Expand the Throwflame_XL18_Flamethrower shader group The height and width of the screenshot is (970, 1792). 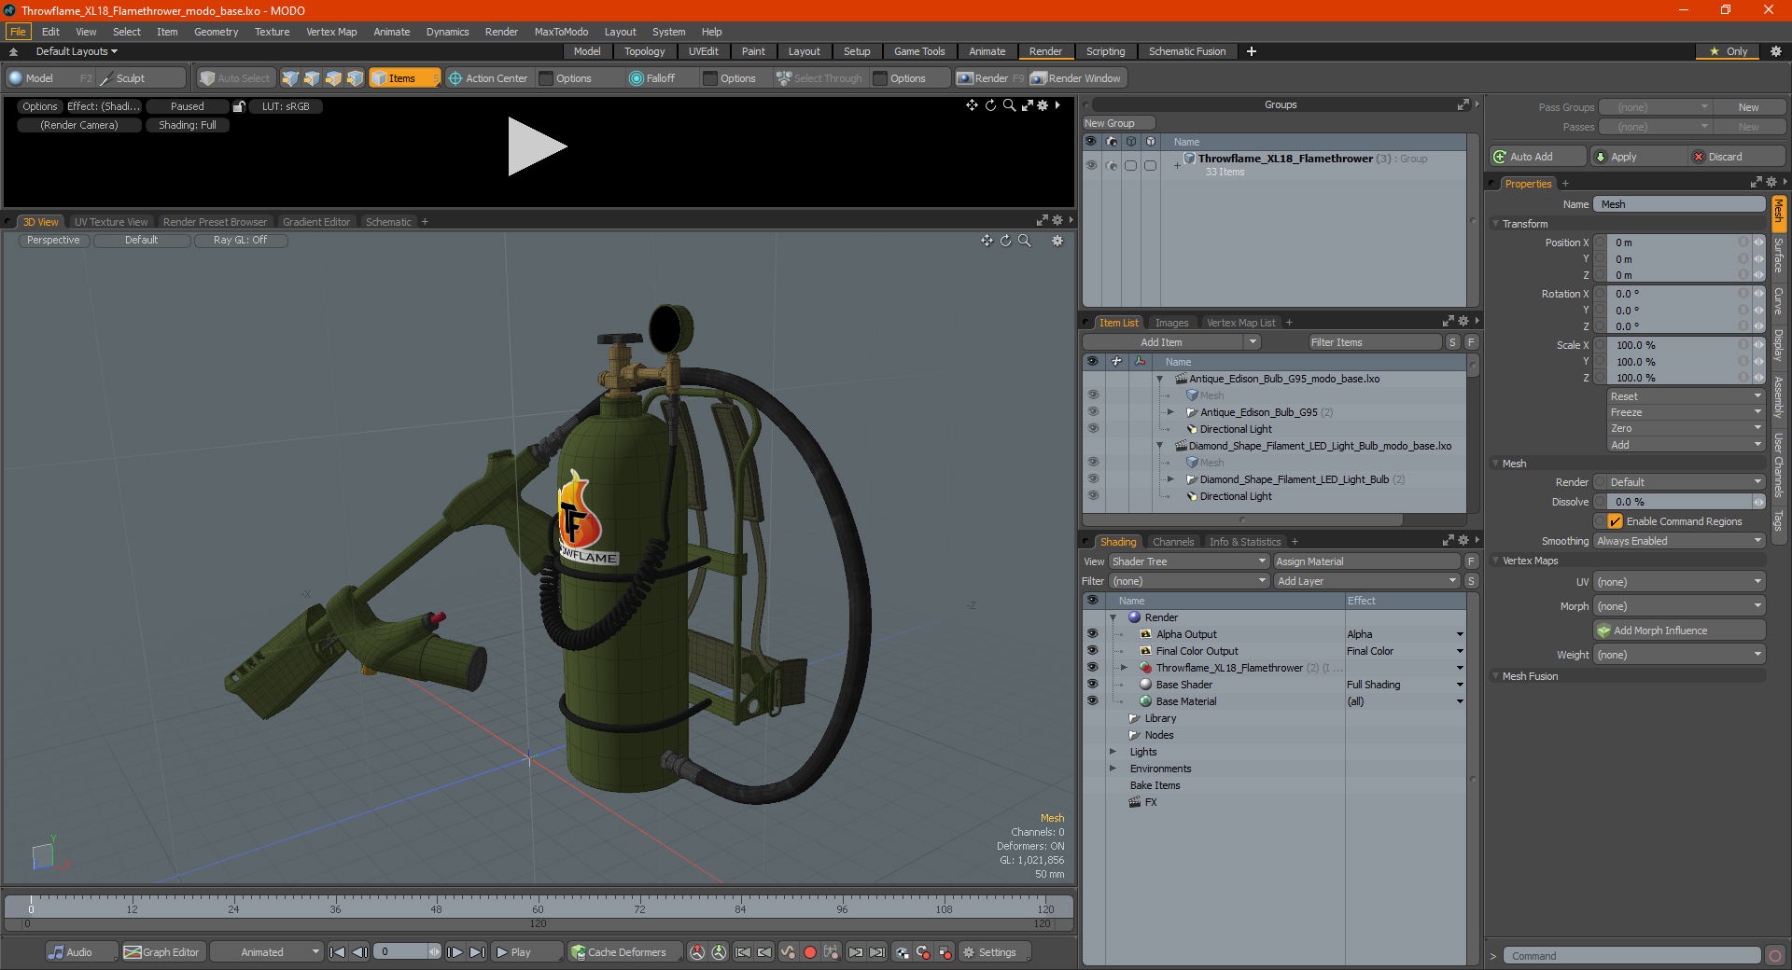pyautogui.click(x=1124, y=668)
